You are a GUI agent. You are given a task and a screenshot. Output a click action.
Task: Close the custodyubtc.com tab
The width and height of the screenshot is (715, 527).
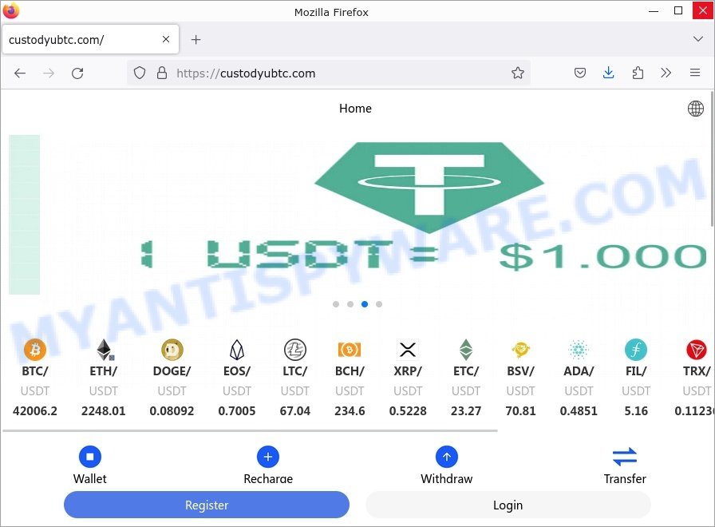[166, 39]
